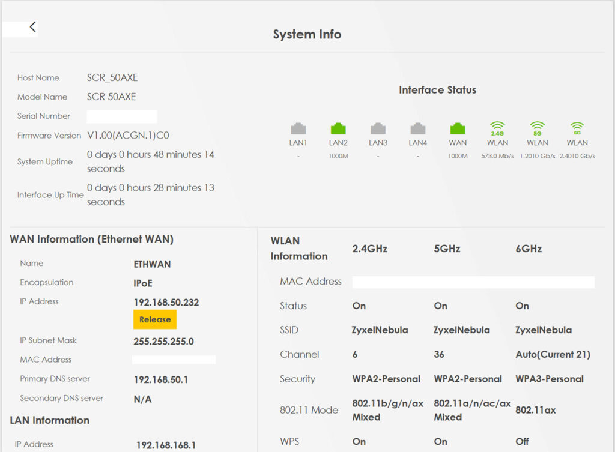Expand the LAN Information section
Screen dimensions: 615x452
[50, 420]
